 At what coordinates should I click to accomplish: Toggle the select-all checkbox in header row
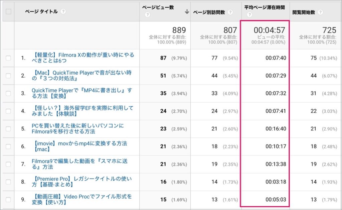(8, 11)
